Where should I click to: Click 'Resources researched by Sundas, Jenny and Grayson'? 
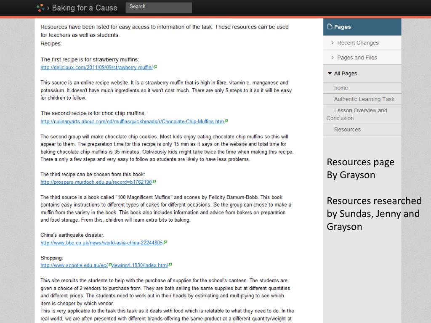click(x=374, y=214)
